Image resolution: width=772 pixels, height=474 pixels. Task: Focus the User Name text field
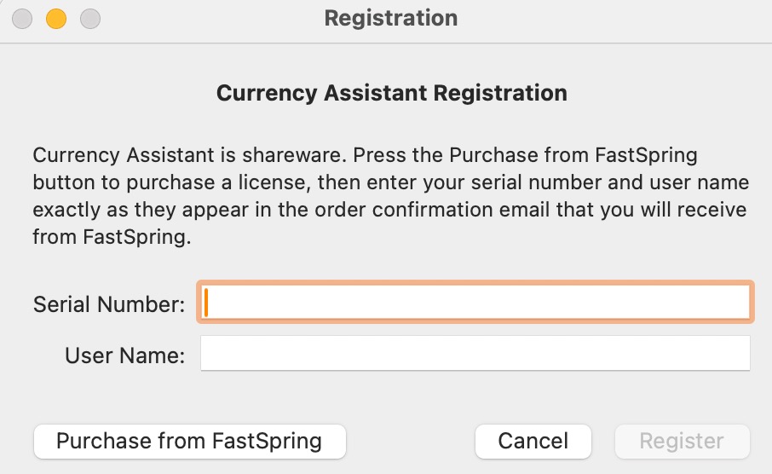[x=475, y=353]
